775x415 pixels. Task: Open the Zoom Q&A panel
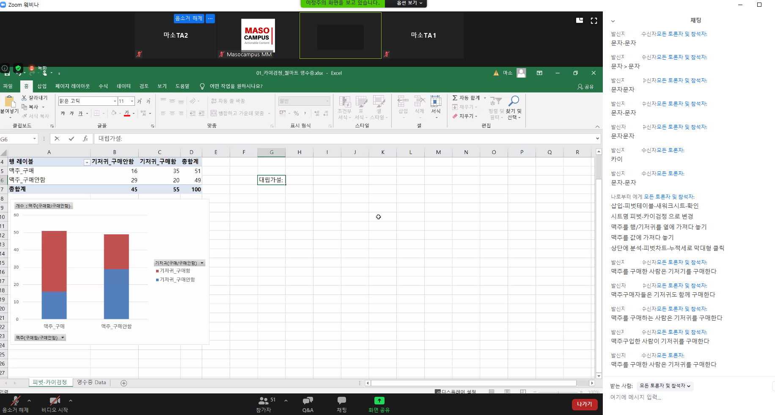click(308, 401)
